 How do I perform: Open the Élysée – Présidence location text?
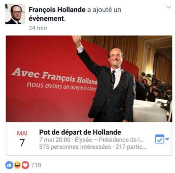coord(109,140)
